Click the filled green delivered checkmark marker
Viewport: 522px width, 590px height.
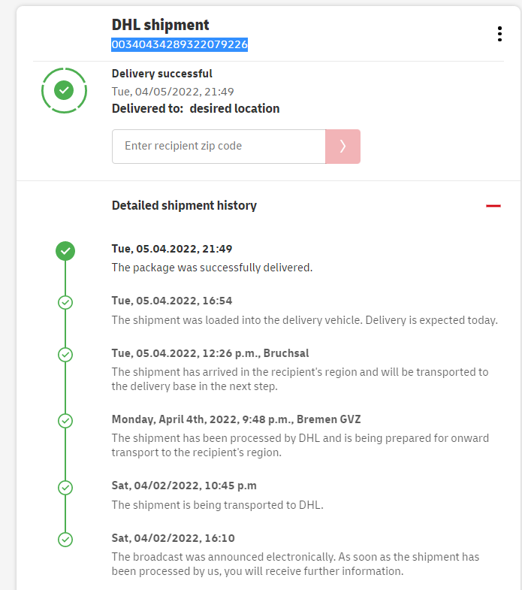point(65,251)
